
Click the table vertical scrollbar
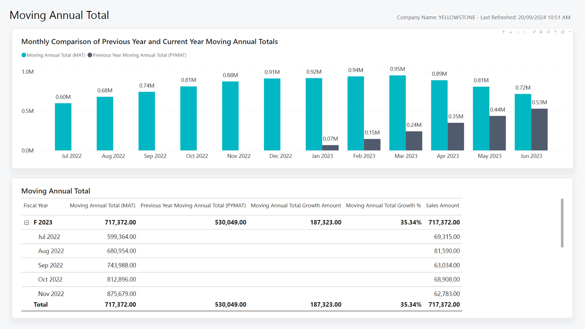[562, 223]
